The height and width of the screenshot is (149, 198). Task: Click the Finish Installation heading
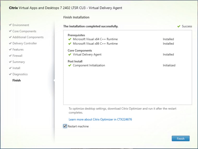tap(76, 17)
